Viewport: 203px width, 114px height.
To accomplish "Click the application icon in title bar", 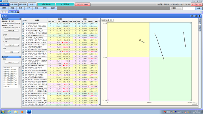I will [x=1, y=1].
